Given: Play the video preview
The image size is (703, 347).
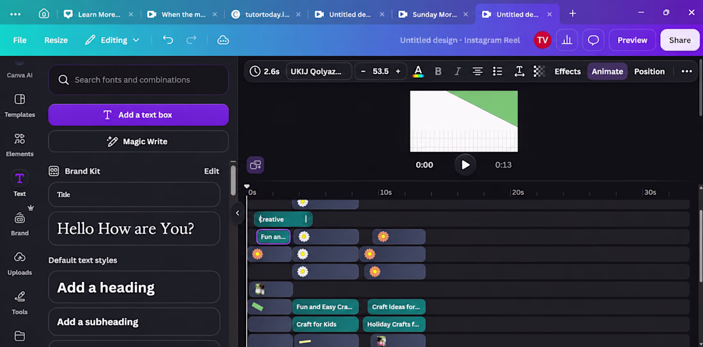Looking at the screenshot, I should 465,164.
